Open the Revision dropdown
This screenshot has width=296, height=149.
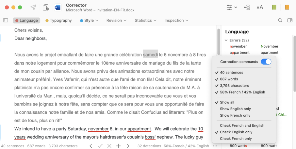[x=116, y=20]
